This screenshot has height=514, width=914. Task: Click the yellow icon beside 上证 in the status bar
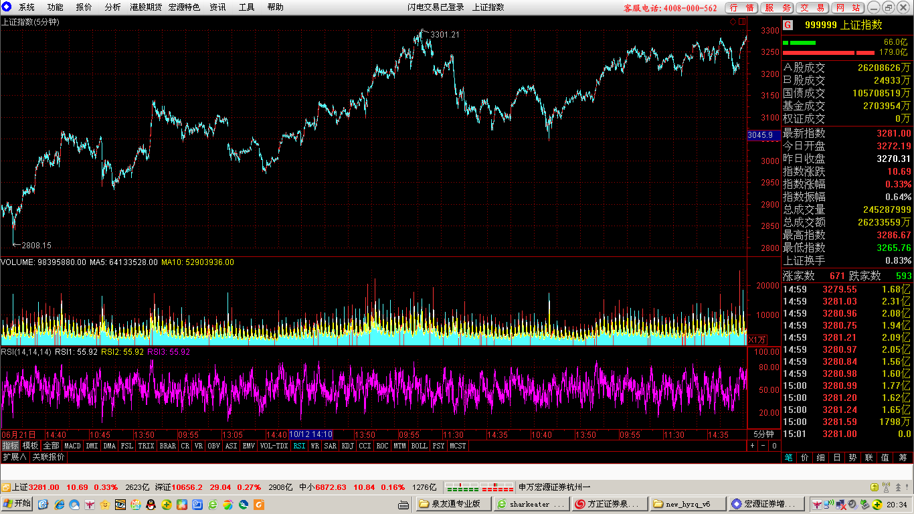(x=5, y=487)
